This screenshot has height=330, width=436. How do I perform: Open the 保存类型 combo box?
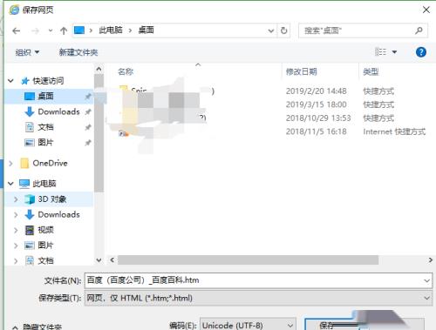[258, 298]
